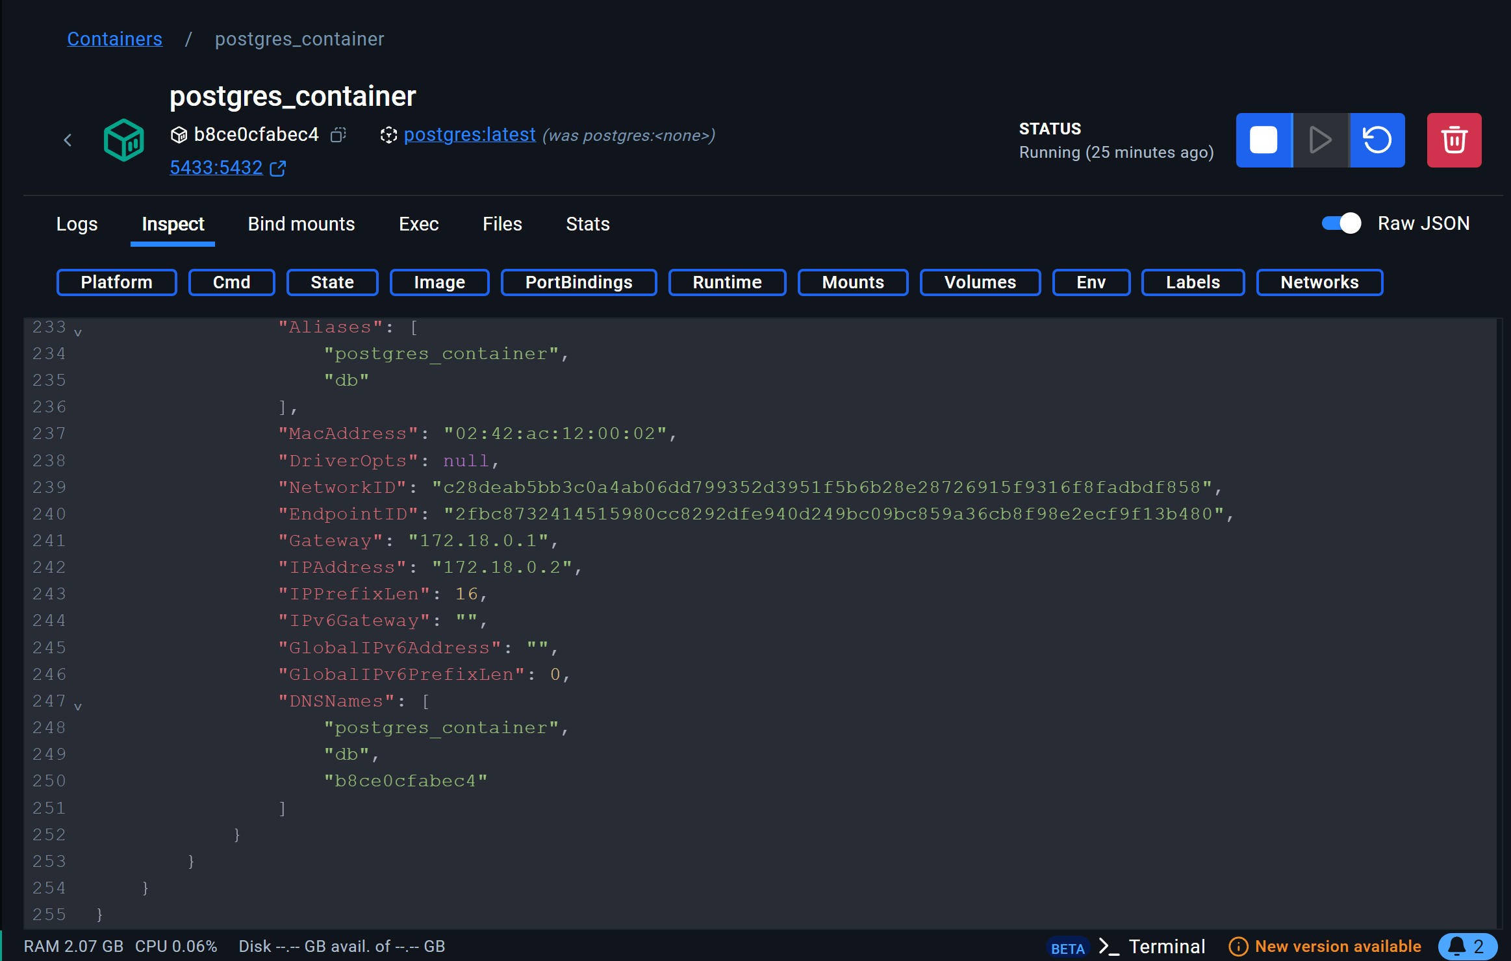Screen dimensions: 1511x961
Task: Copy the container ID b8ce0cfabec4
Action: pyautogui.click(x=338, y=135)
